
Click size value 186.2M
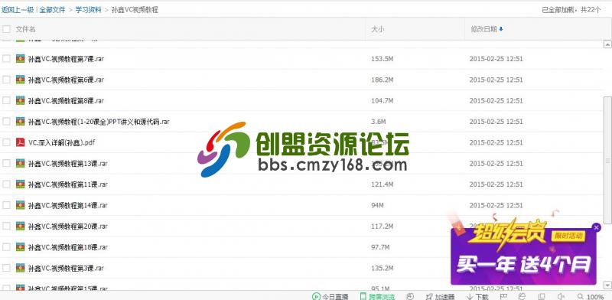click(382, 80)
